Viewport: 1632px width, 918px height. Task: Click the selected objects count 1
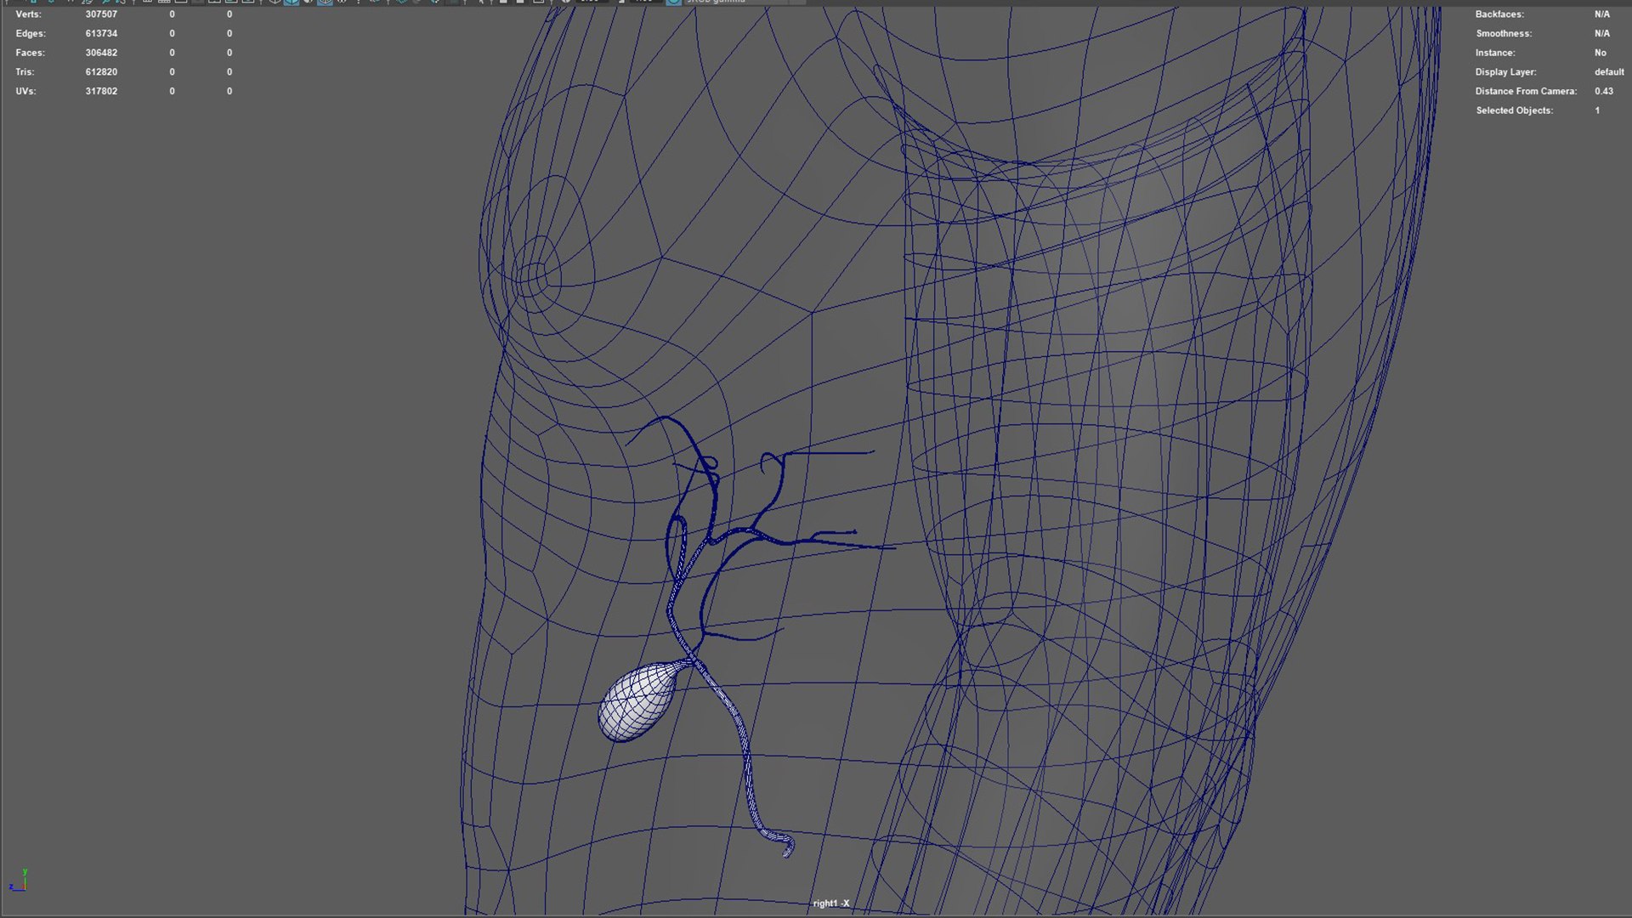[1597, 110]
